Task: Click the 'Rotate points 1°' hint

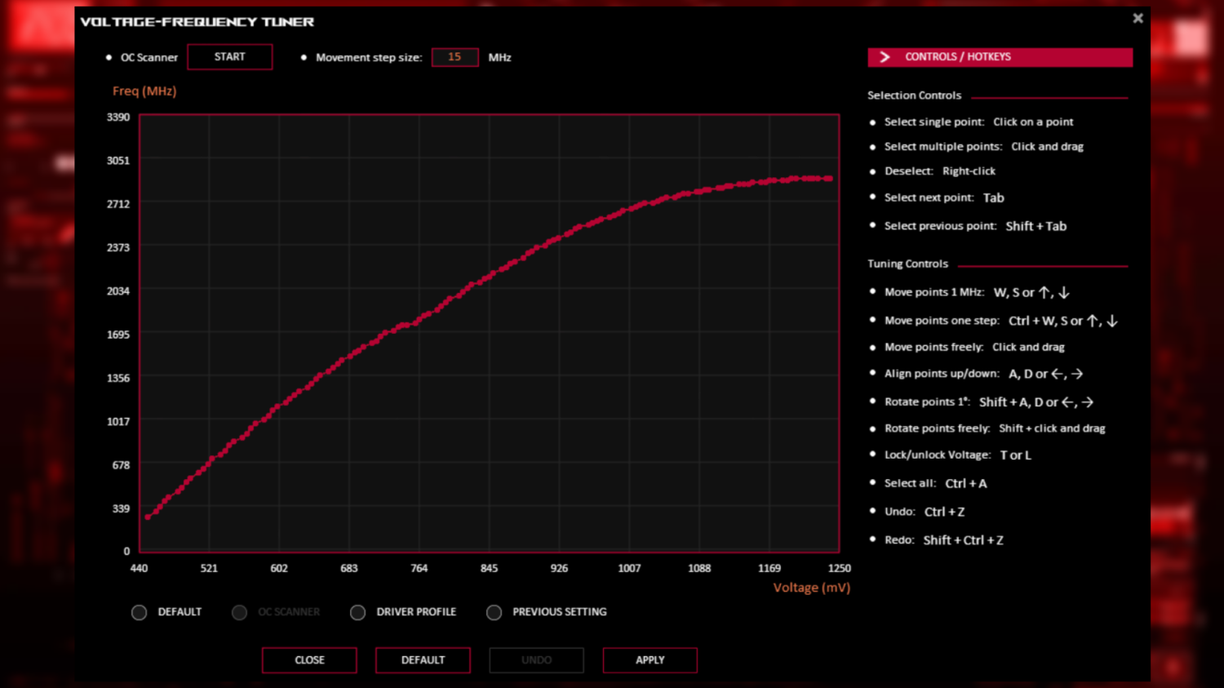Action: click(989, 402)
